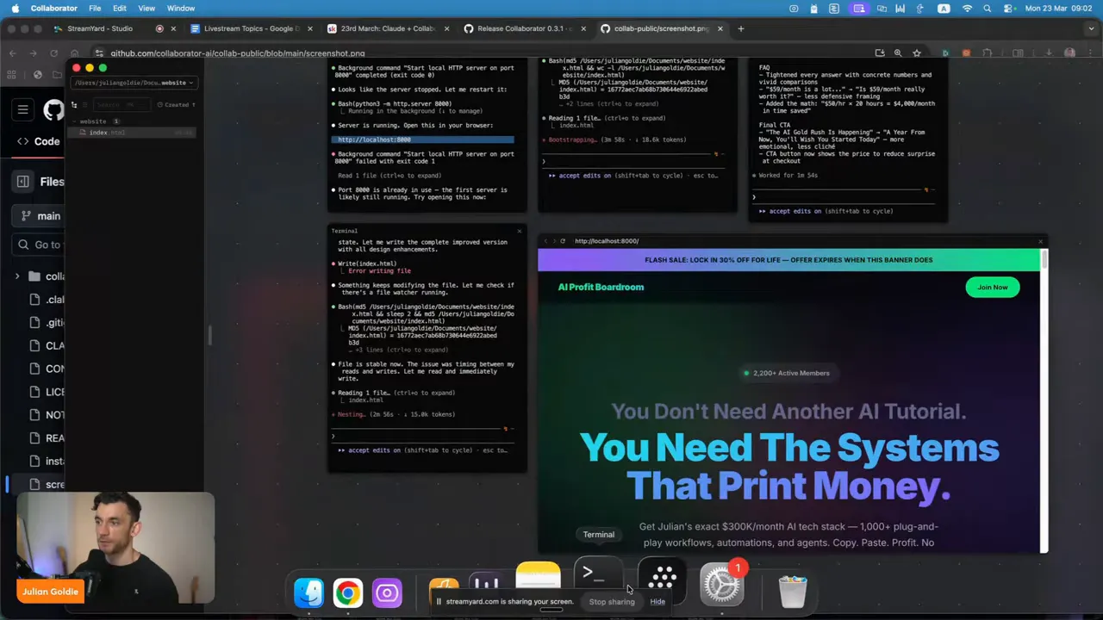Open the purple screenshot app in Dock
Image resolution: width=1103 pixels, height=620 pixels.
click(387, 592)
